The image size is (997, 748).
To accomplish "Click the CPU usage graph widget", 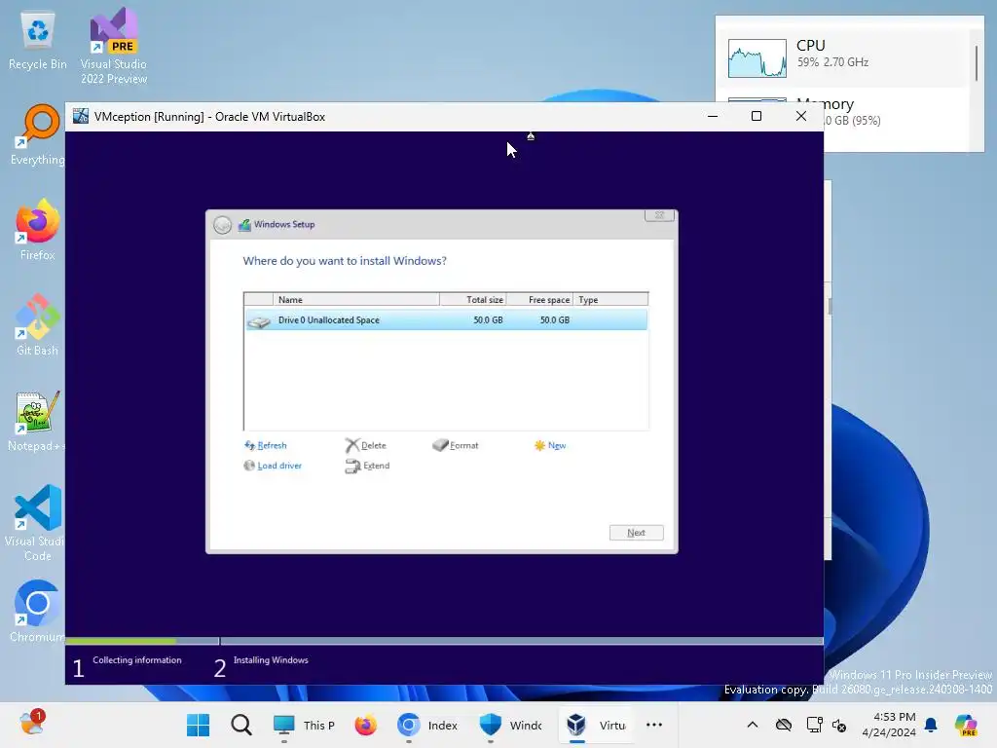I will click(x=757, y=58).
